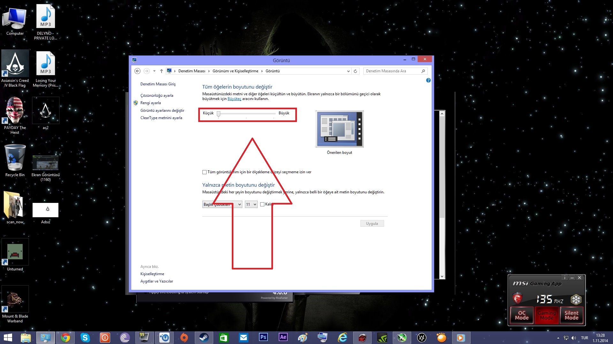Refresh the Control Panel address bar

(355, 71)
